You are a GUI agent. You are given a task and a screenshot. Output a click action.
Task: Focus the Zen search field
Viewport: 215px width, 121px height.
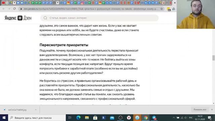[x=99, y=18]
